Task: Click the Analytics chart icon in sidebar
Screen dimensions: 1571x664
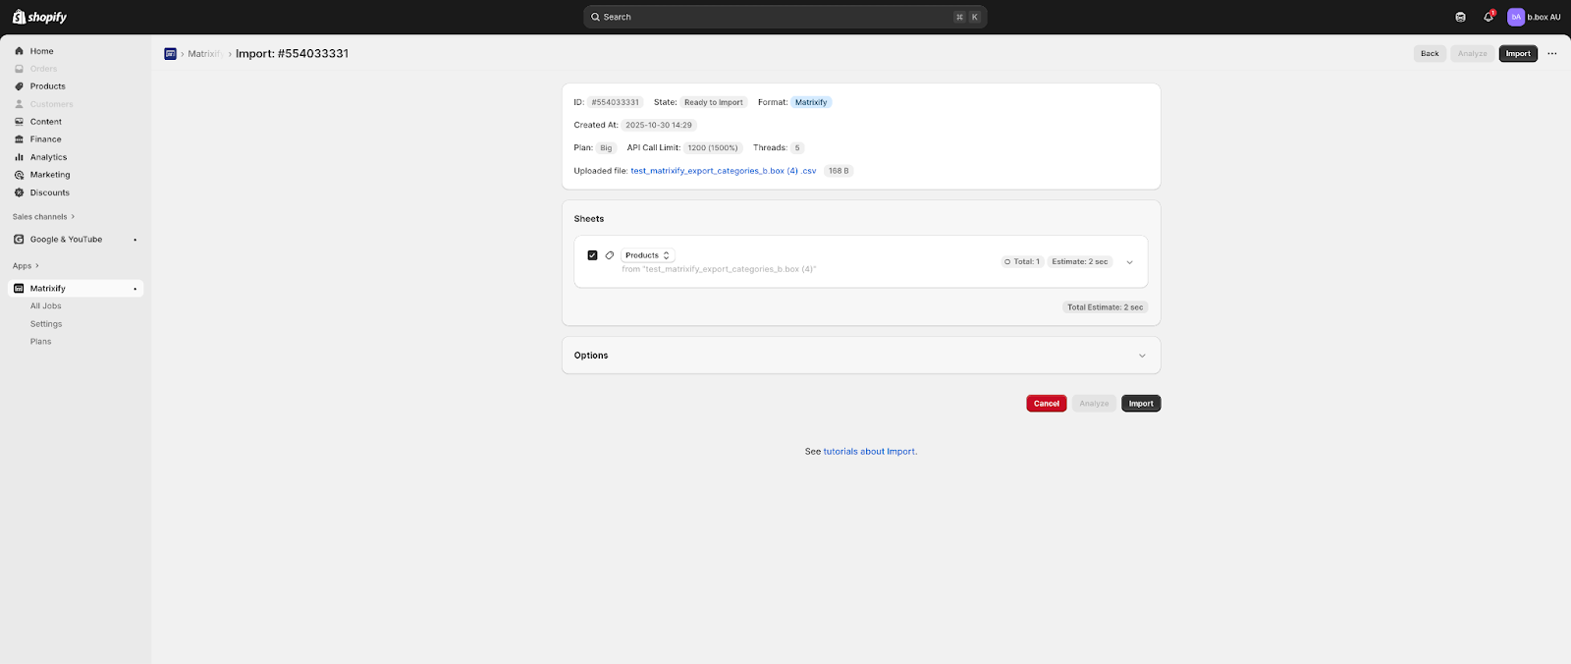Action: coord(19,157)
